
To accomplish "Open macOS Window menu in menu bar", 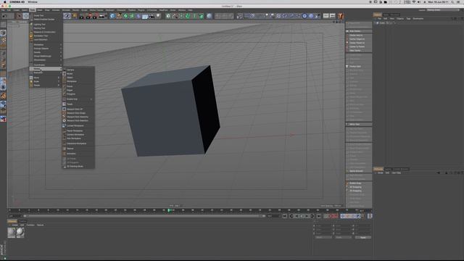I will [x=33, y=1].
